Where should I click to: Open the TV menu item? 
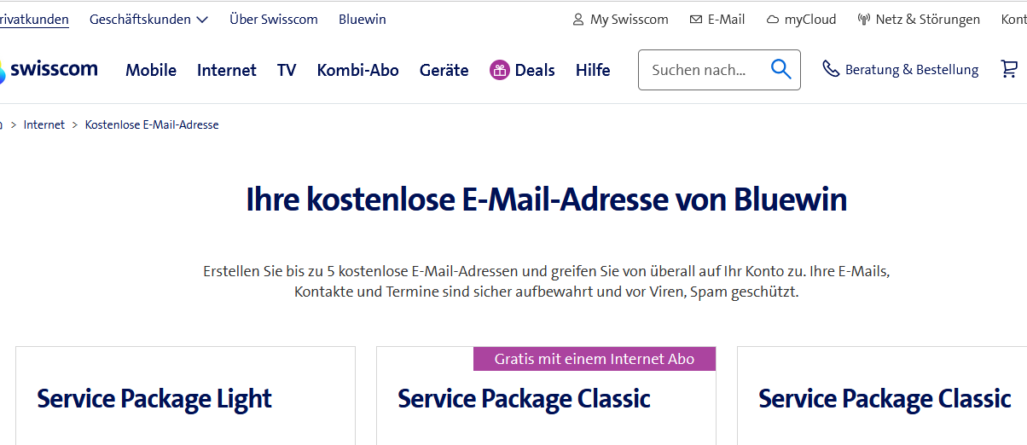(x=287, y=71)
